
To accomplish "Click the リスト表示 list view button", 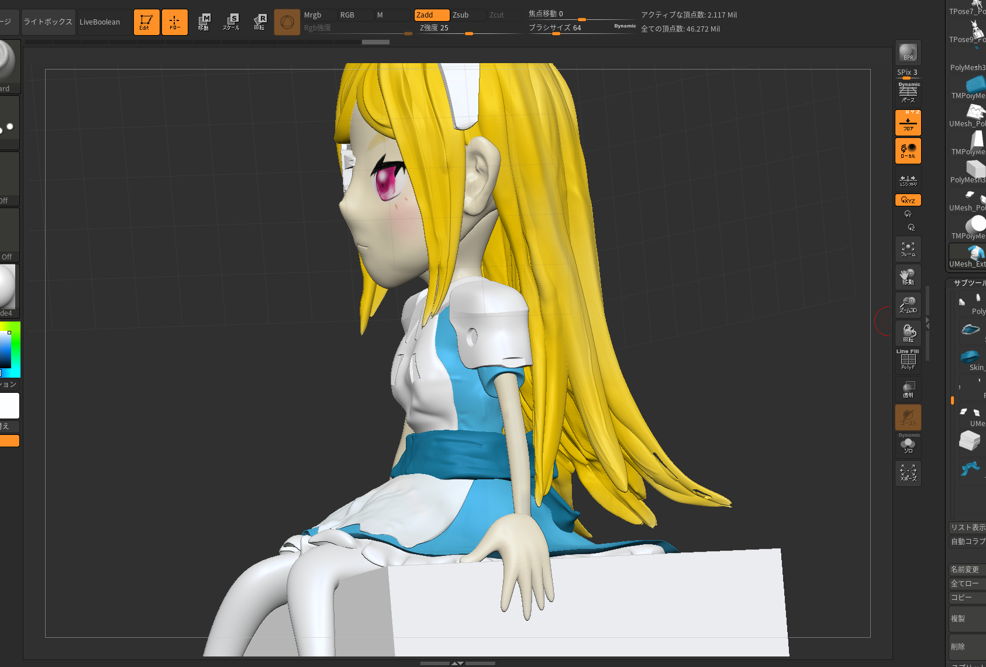I will coord(968,527).
